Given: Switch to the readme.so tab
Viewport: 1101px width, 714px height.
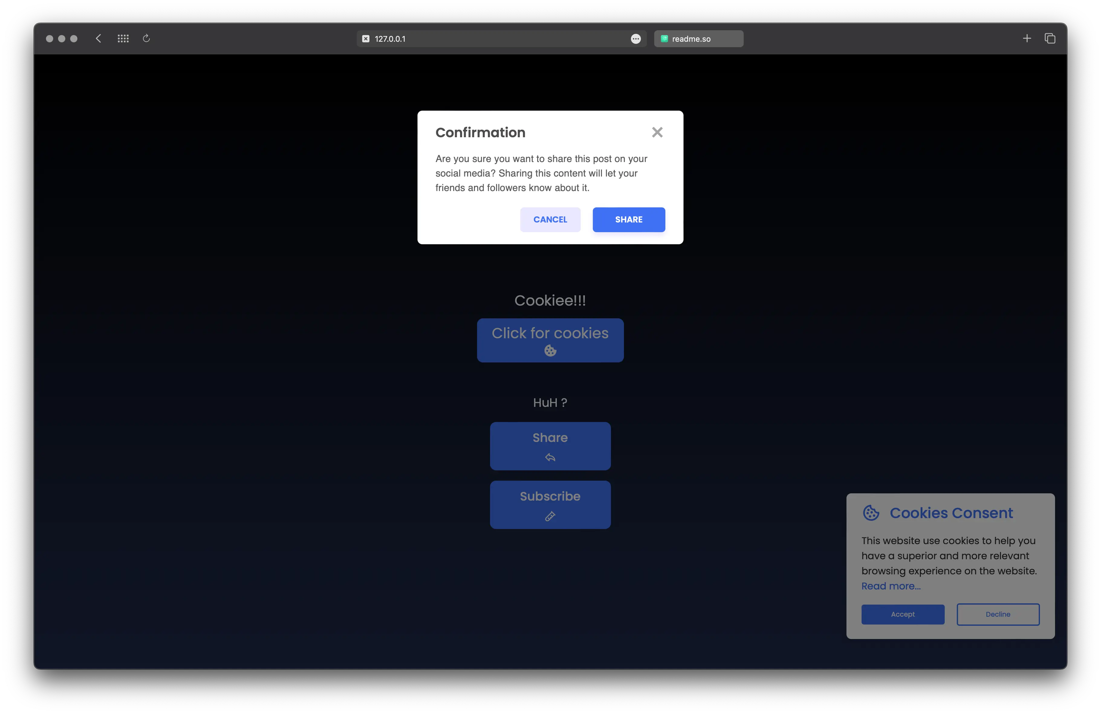Looking at the screenshot, I should [699, 38].
